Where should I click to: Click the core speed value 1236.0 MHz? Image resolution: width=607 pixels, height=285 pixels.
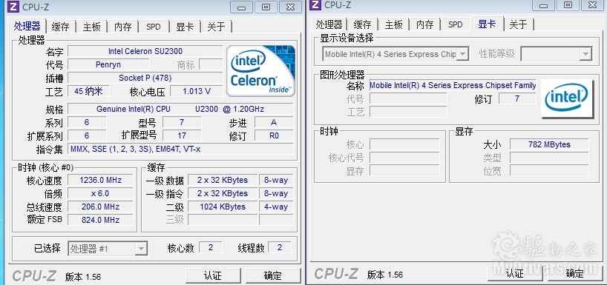pyautogui.click(x=100, y=180)
